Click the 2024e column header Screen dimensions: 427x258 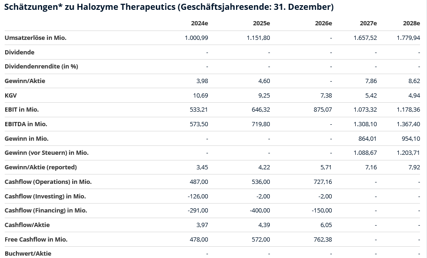[199, 23]
